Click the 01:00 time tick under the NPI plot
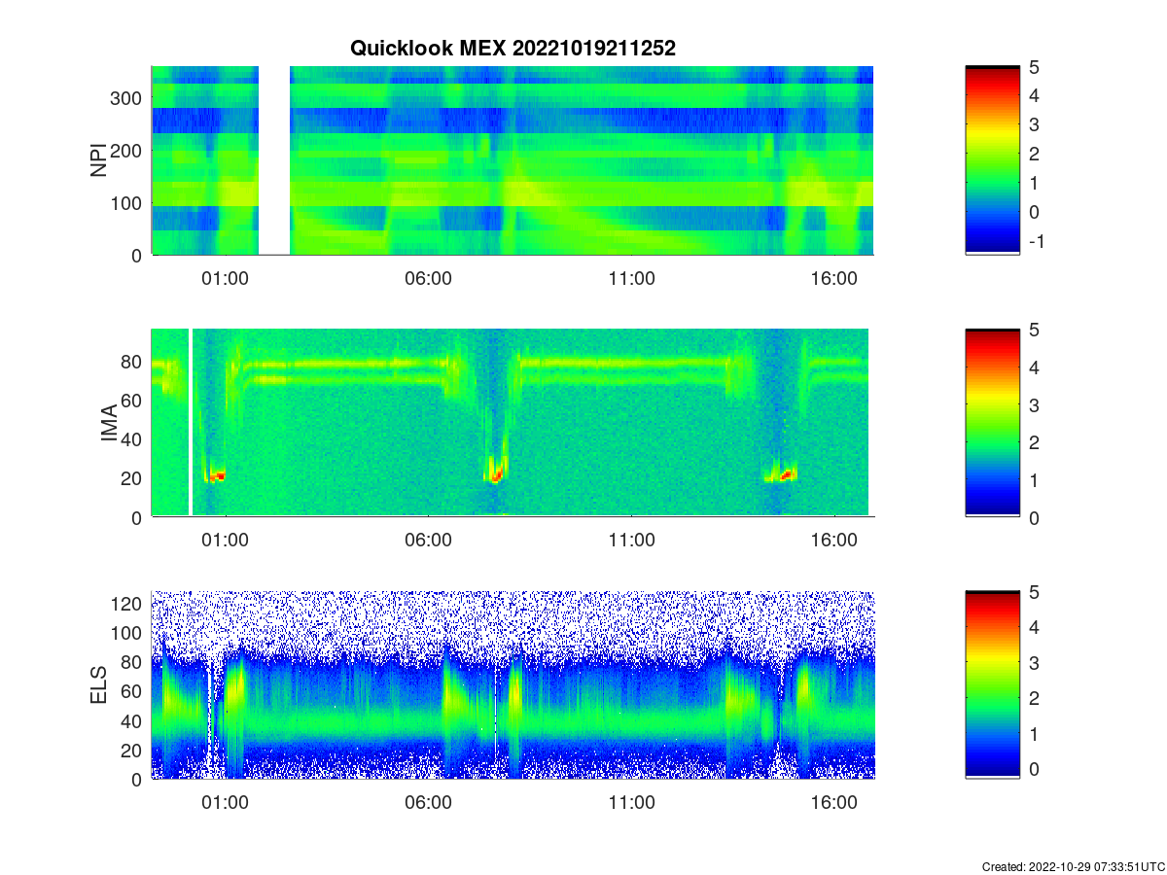Image resolution: width=1167 pixels, height=875 pixels. 225,278
